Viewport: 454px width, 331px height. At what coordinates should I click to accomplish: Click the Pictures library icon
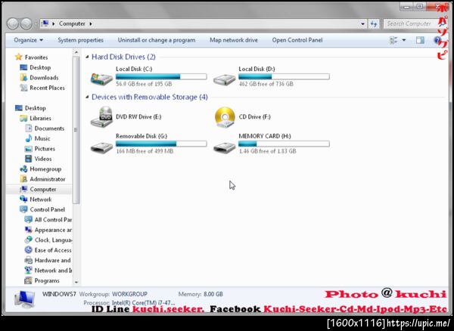29,149
